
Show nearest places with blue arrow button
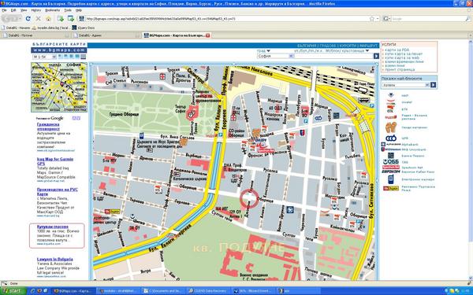433,85
